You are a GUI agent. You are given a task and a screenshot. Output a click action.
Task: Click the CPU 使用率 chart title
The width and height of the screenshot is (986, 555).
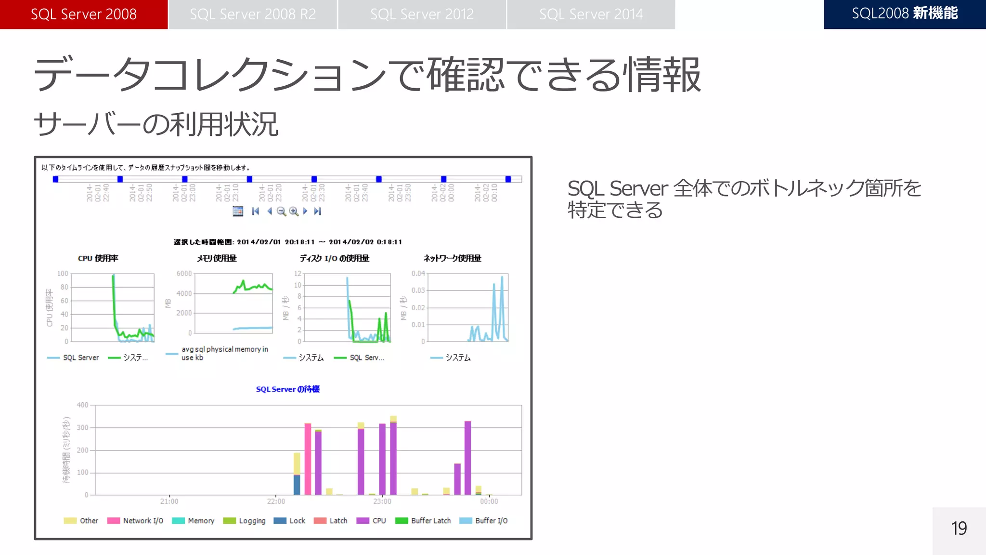click(x=98, y=258)
